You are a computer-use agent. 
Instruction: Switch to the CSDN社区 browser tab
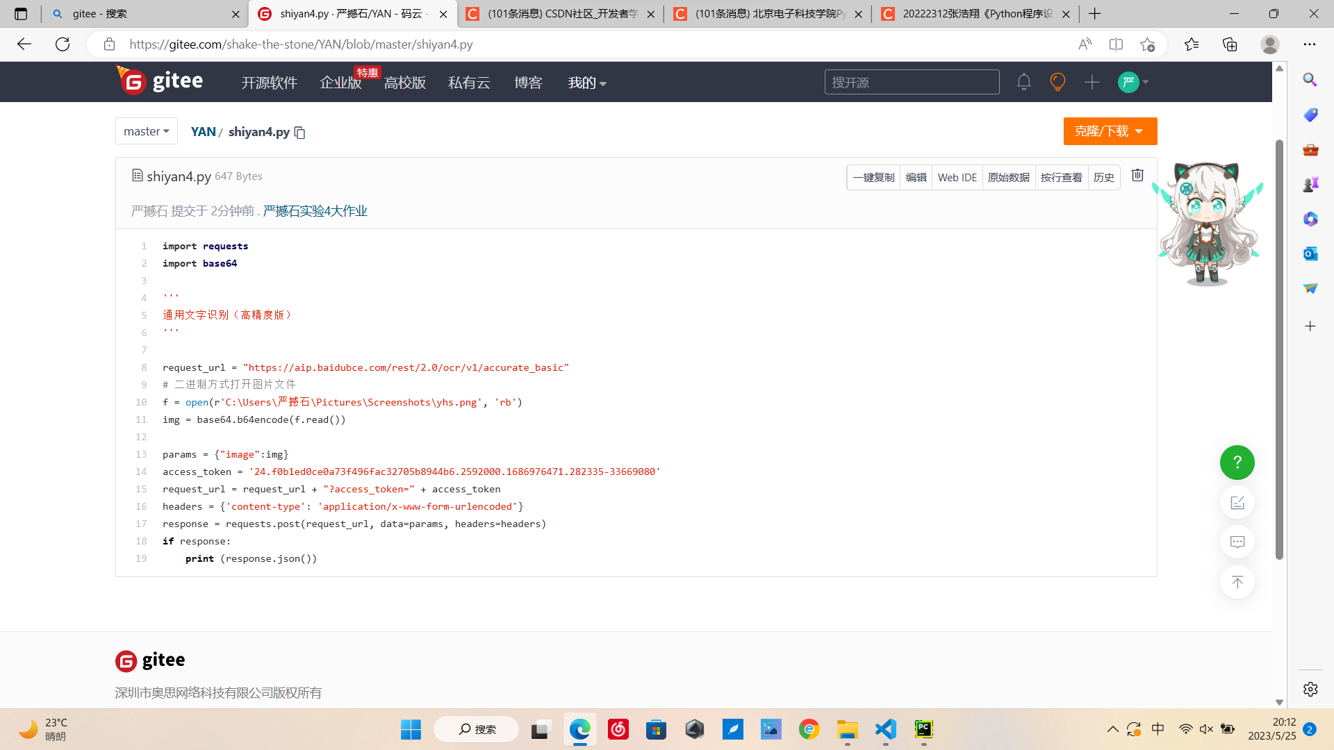click(x=561, y=14)
